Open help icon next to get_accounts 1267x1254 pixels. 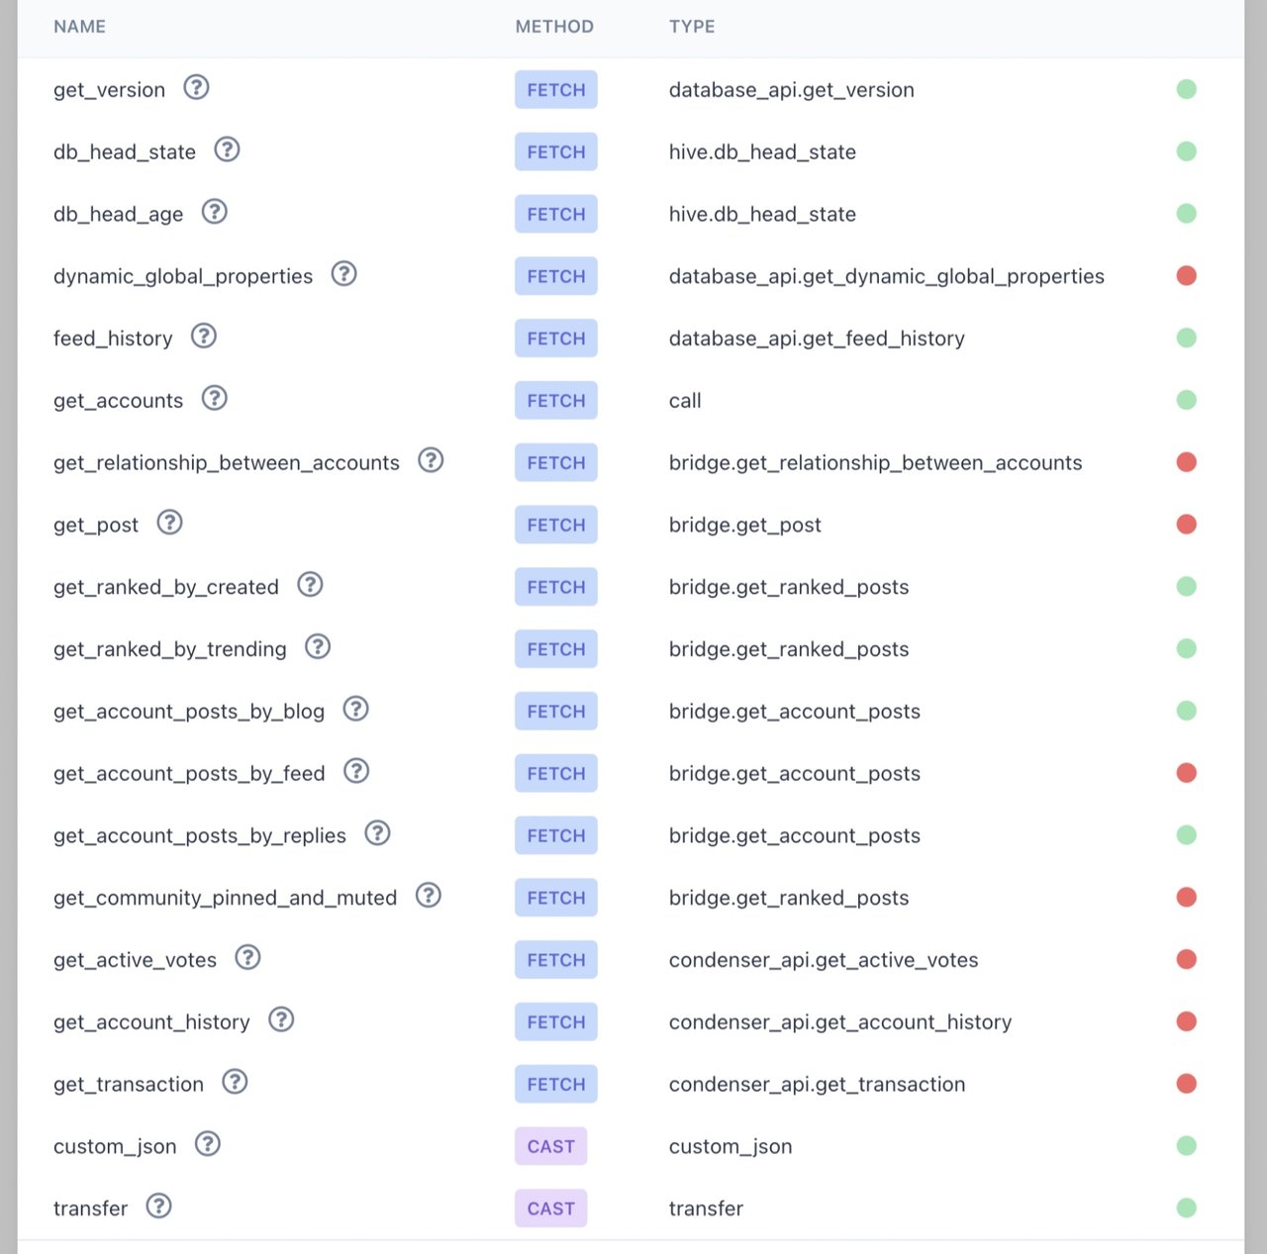(x=214, y=398)
